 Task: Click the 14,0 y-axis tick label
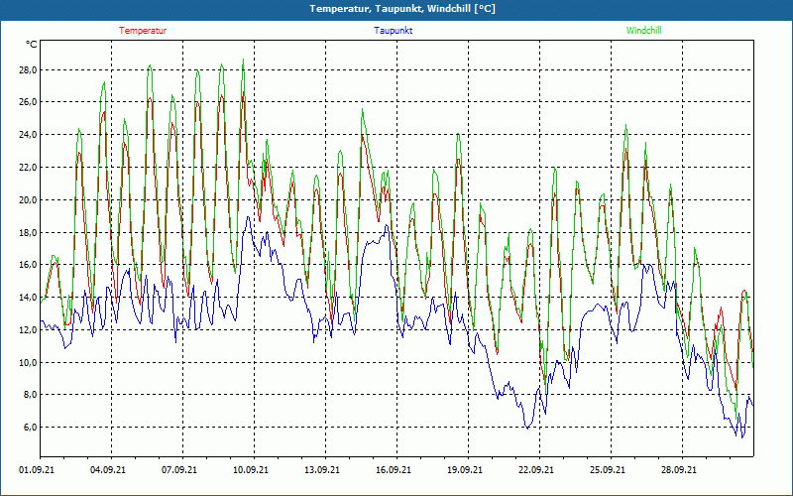click(27, 298)
